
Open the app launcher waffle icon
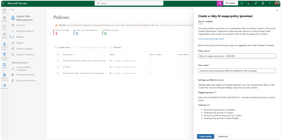[x=3, y=3]
